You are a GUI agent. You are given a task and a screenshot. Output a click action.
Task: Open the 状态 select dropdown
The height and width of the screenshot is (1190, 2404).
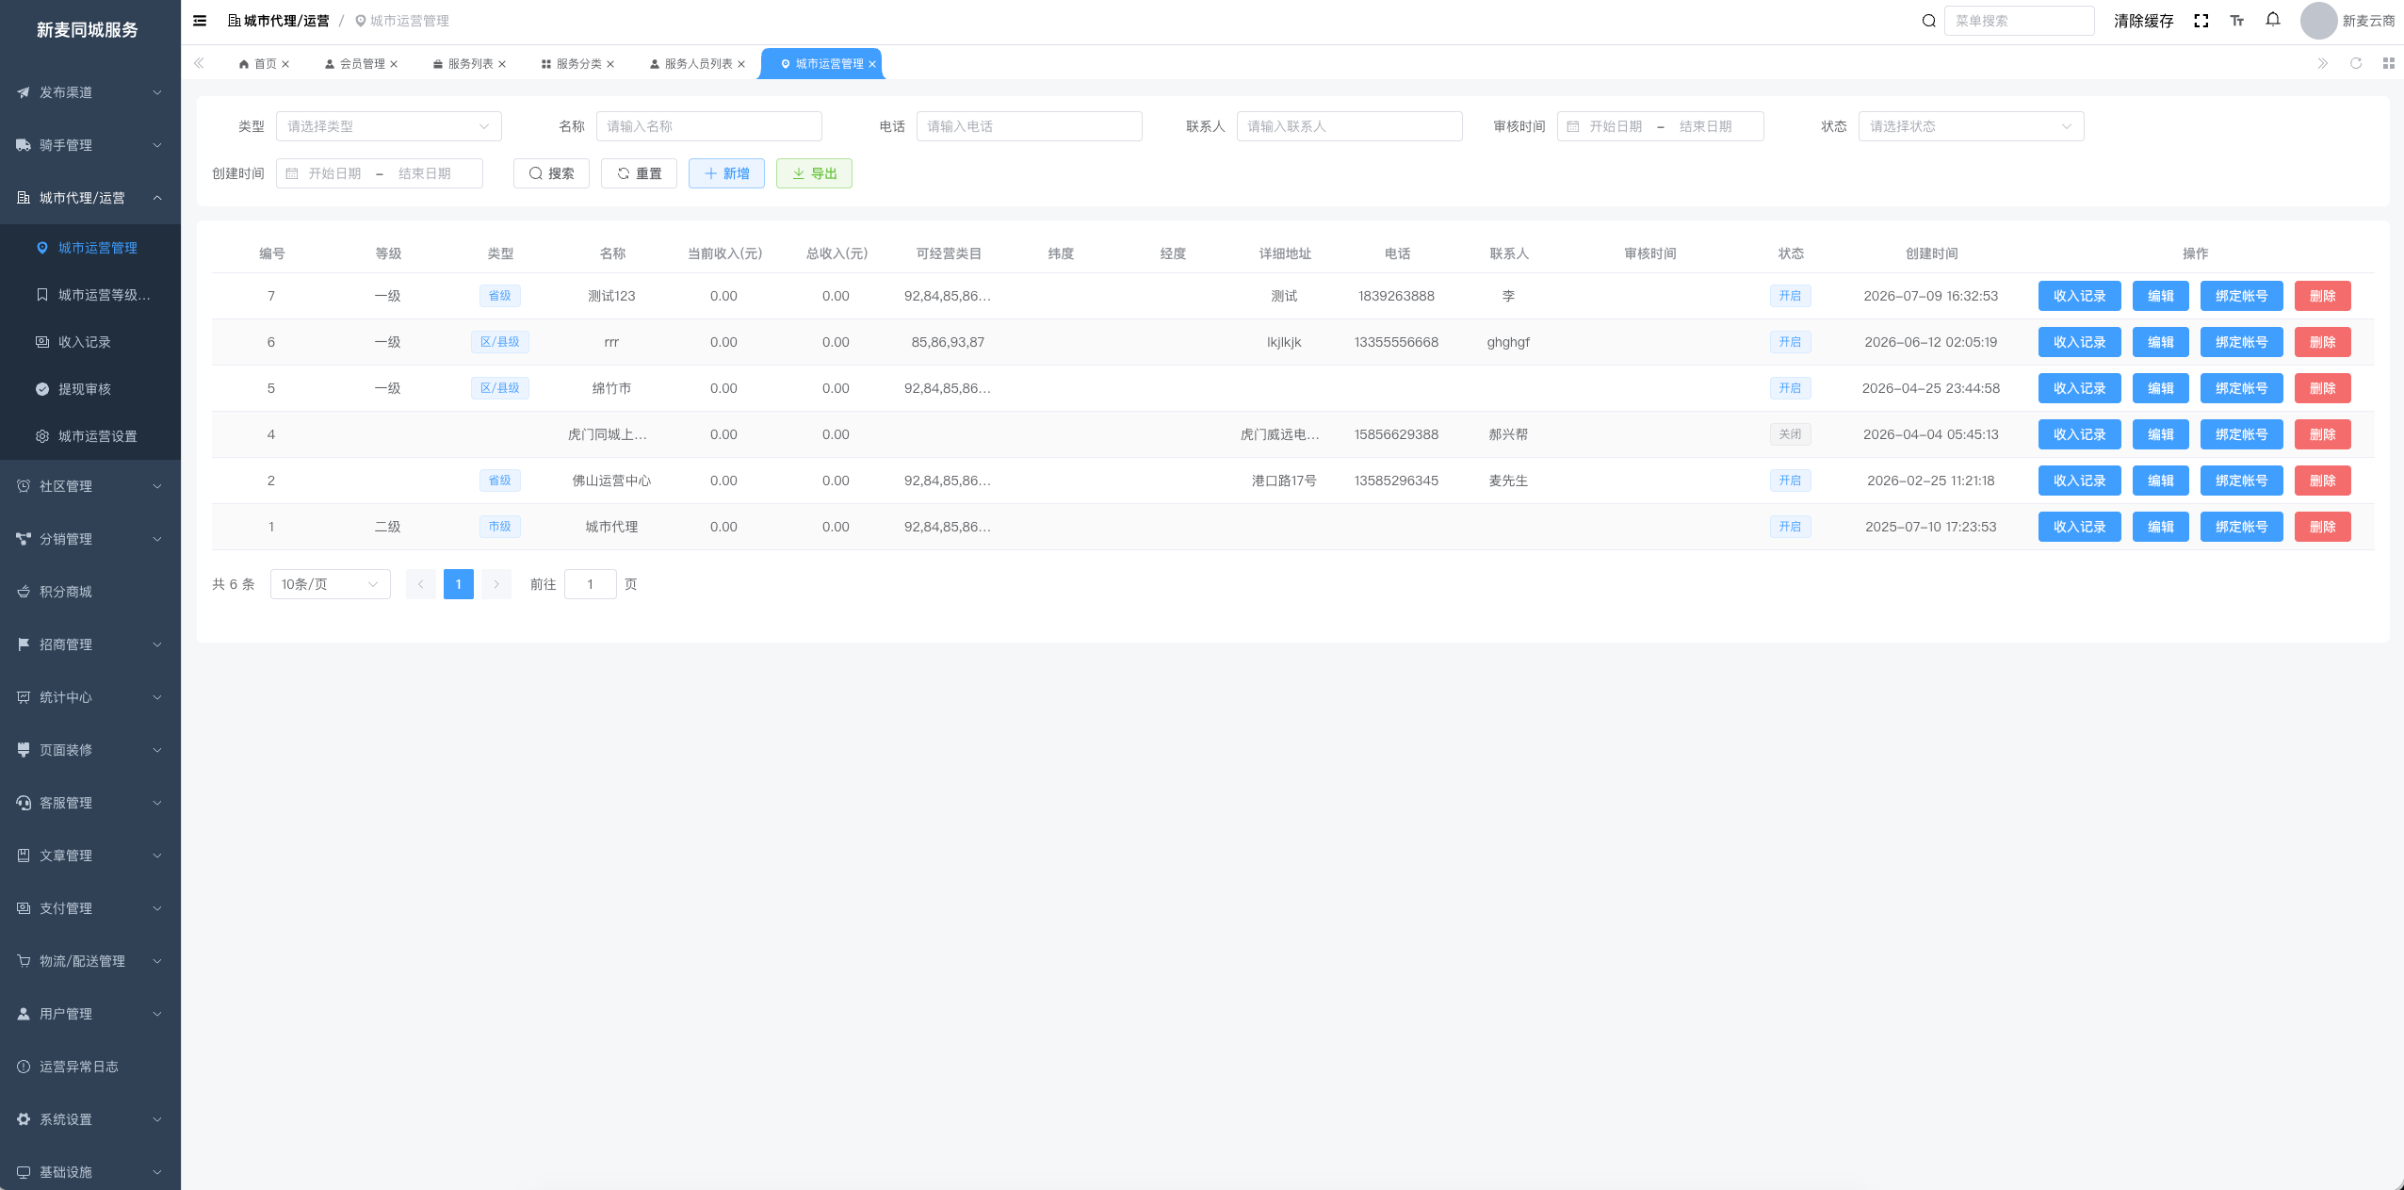tap(1971, 126)
